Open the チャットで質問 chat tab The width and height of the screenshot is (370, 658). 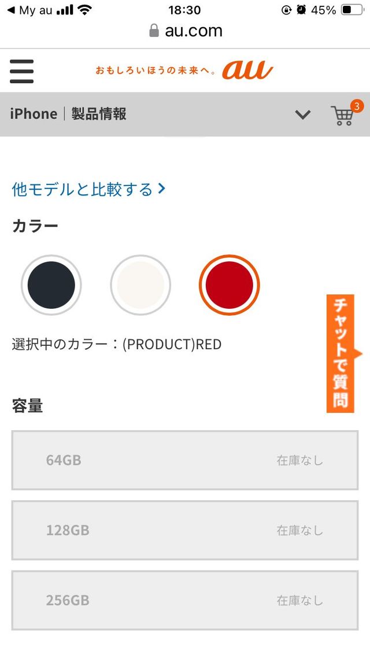(x=341, y=353)
